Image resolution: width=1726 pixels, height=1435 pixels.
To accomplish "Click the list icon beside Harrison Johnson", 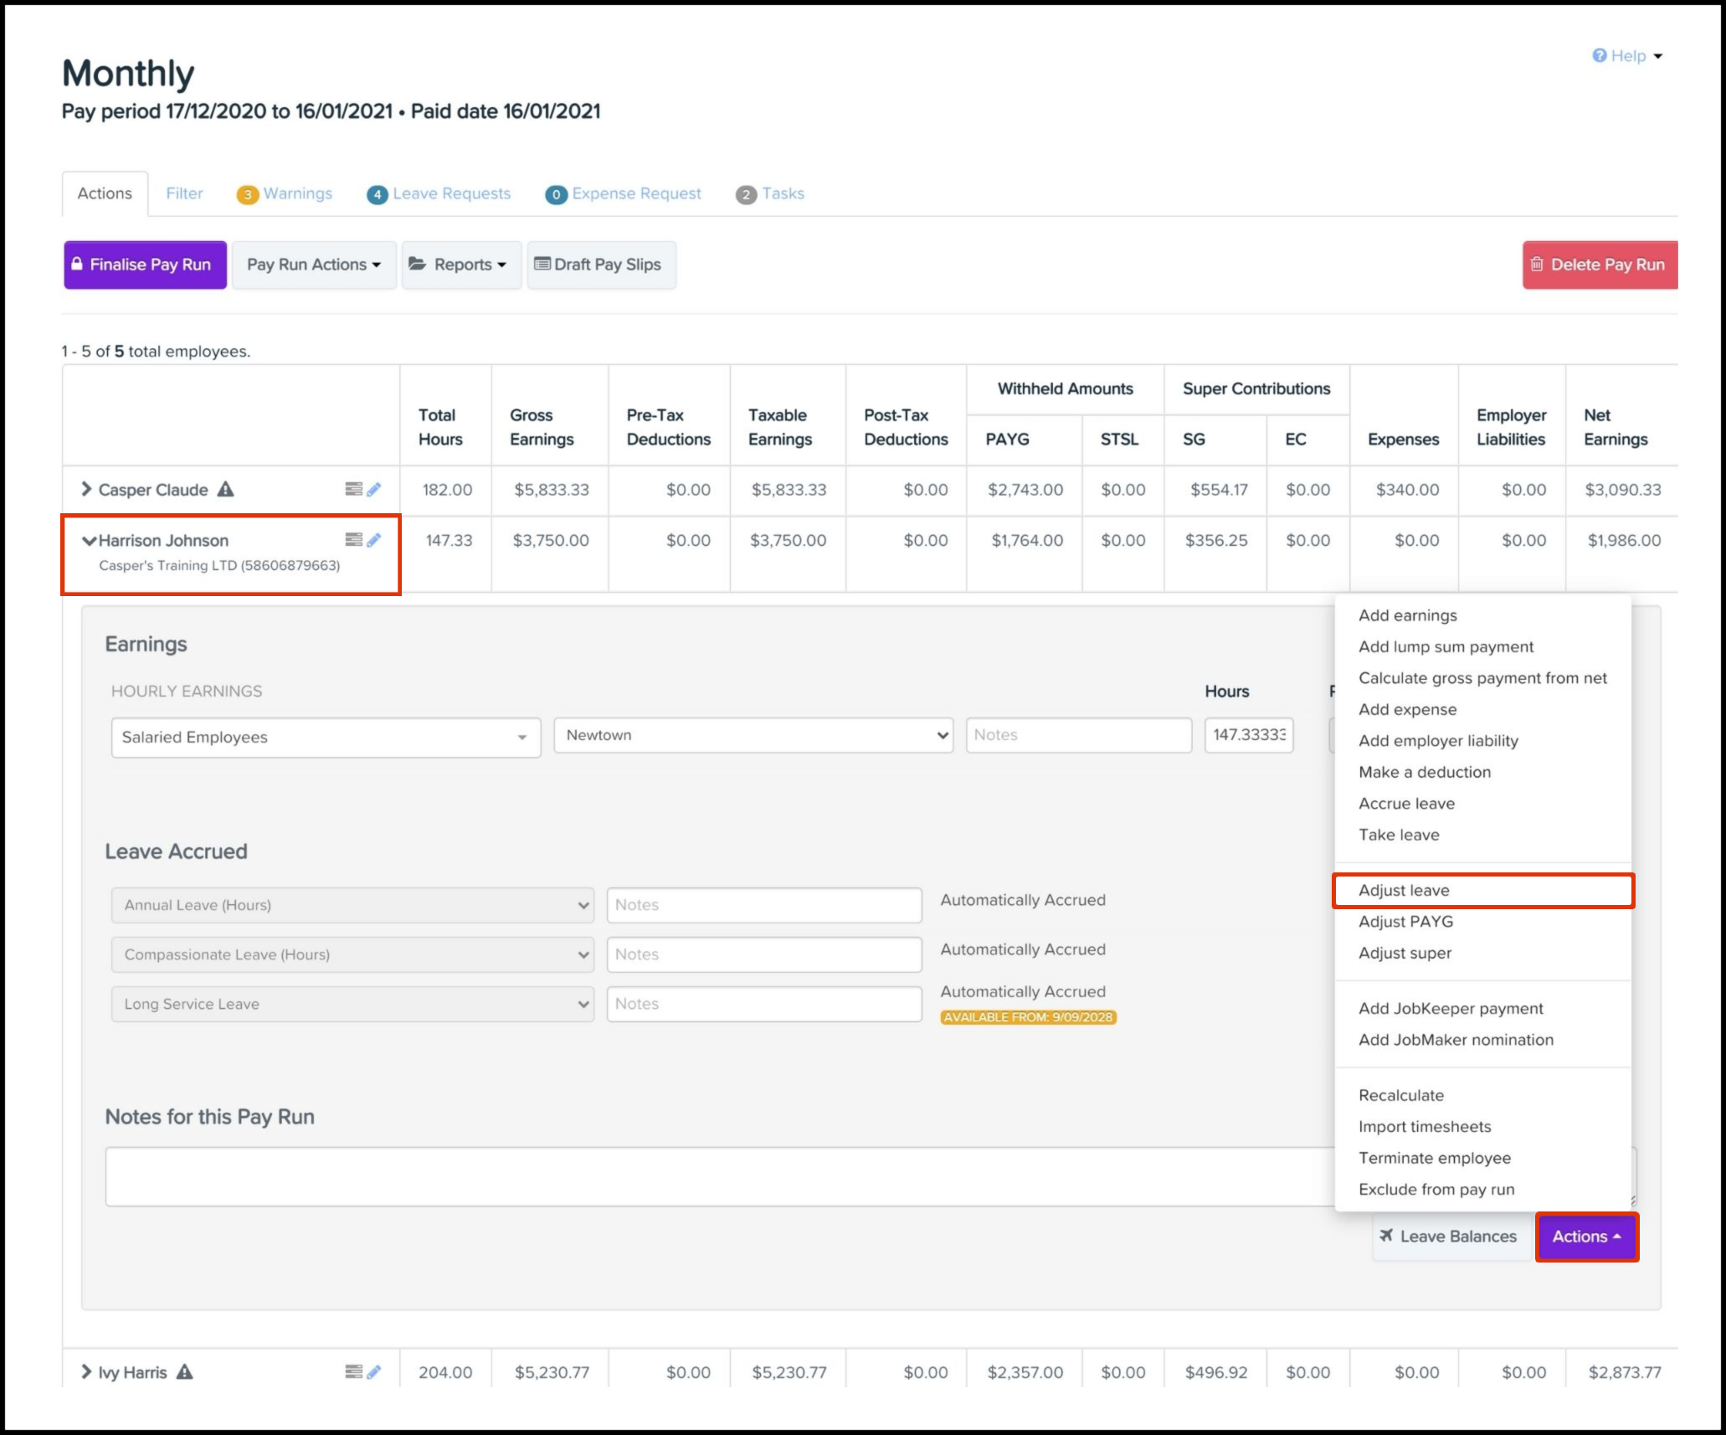I will 353,540.
